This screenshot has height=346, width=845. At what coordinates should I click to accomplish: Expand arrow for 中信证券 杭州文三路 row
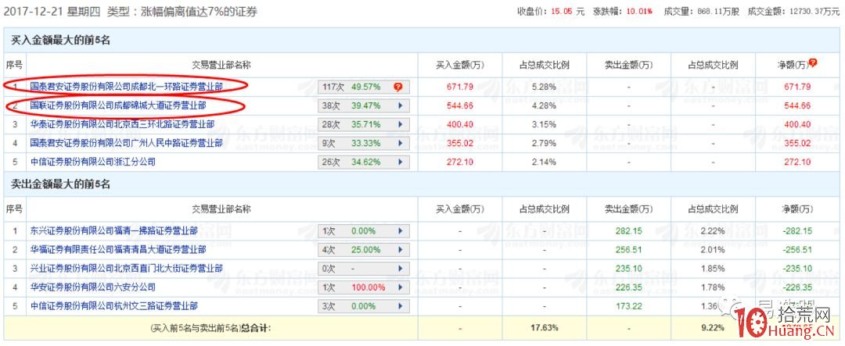coord(401,306)
